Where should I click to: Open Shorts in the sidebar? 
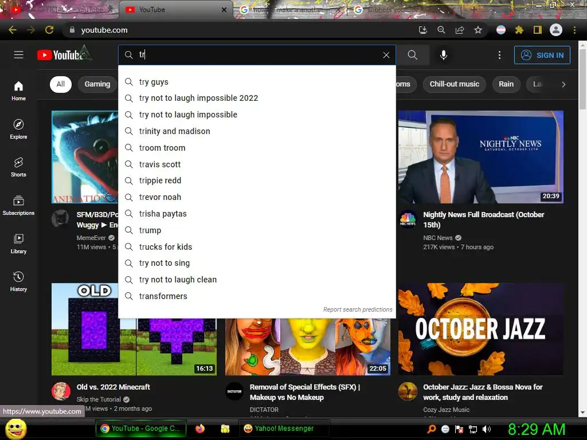pos(18,167)
